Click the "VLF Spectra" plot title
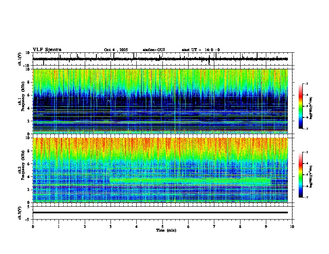This screenshot has width=329, height=254. click(x=47, y=50)
